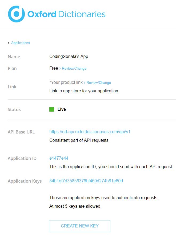176x236 pixels.
Task: Click the API Base URL link
Action: [90, 132]
